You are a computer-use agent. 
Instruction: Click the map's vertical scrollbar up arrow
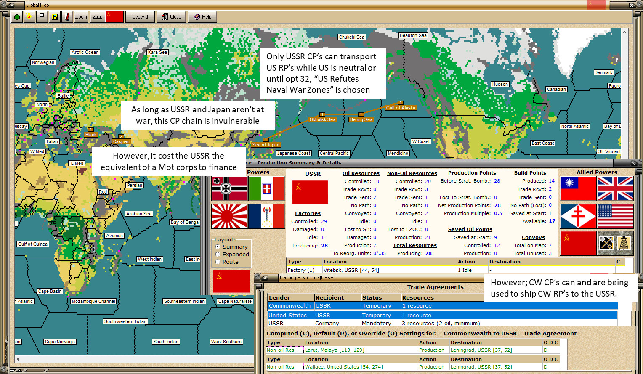pyautogui.click(x=625, y=32)
